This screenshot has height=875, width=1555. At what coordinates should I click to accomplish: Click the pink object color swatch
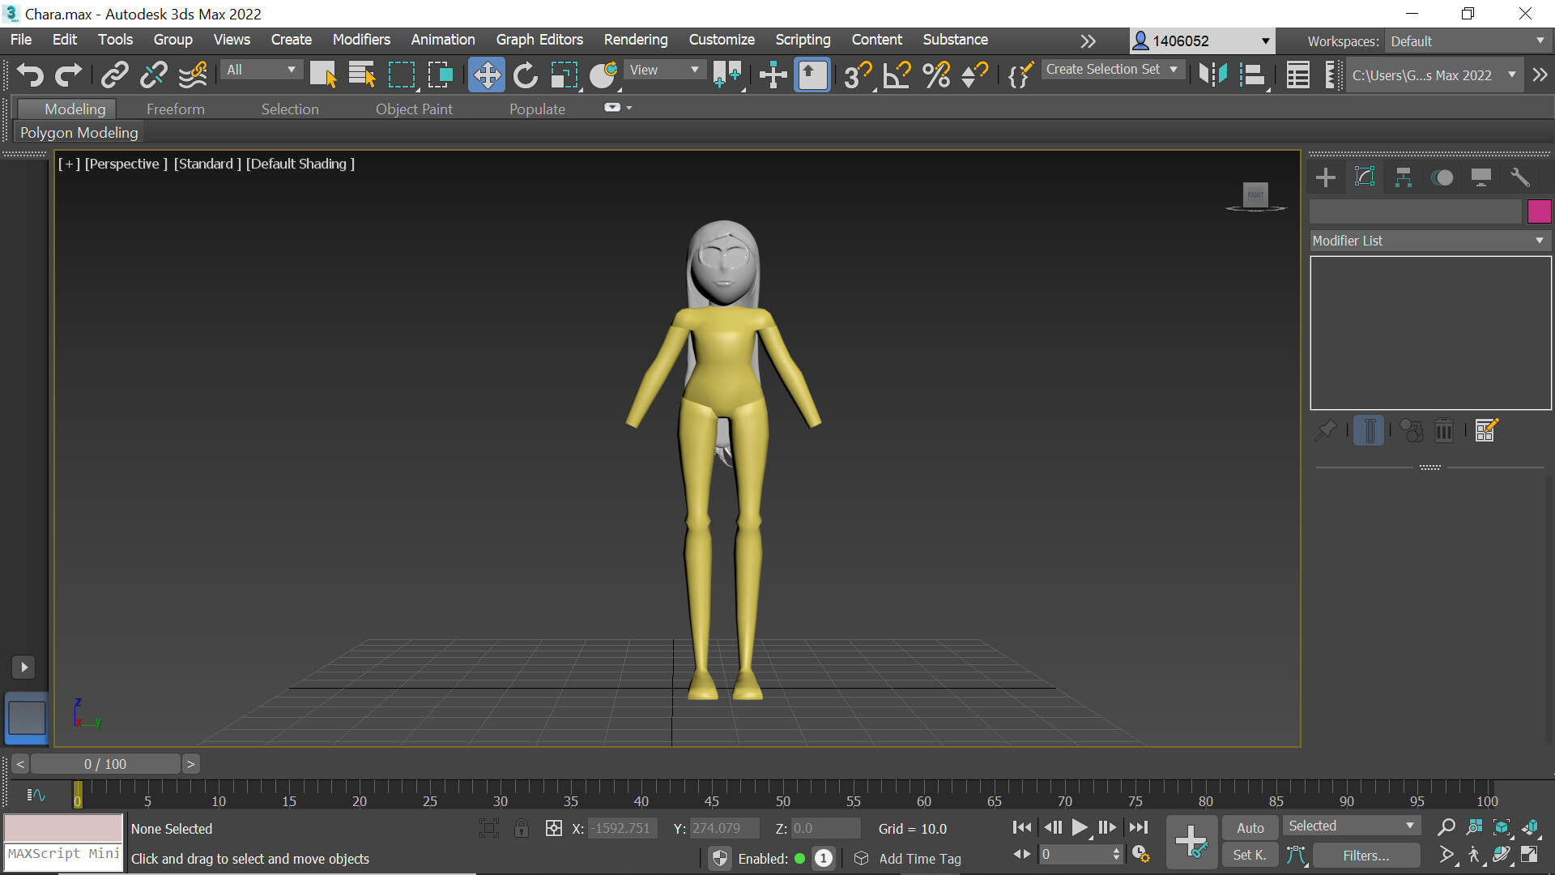point(1540,211)
